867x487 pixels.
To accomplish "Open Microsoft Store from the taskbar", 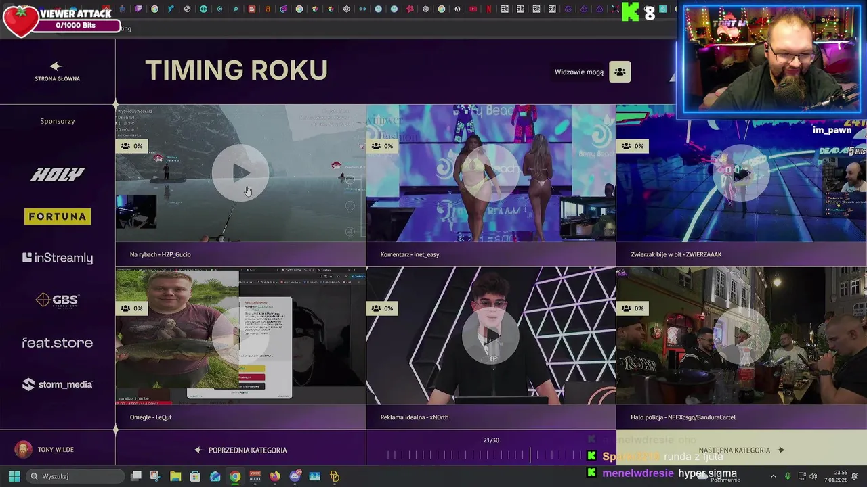I will point(195,476).
